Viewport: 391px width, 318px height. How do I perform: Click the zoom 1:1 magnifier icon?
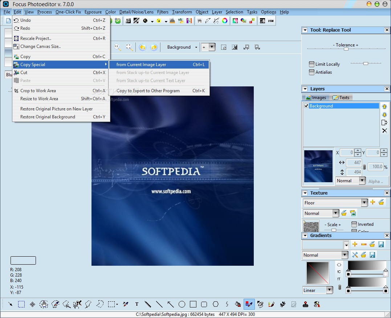[x=117, y=47]
